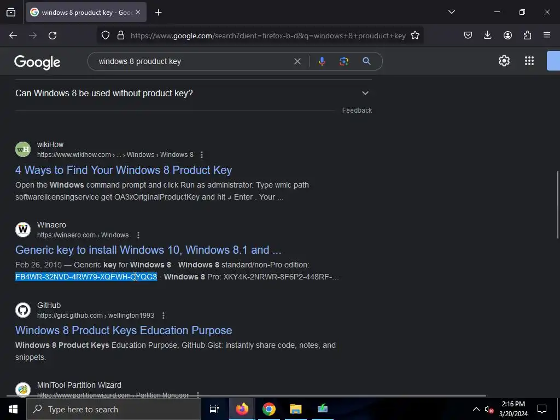Show hidden system tray icons
Viewport: 560px width, 420px height.
476,409
